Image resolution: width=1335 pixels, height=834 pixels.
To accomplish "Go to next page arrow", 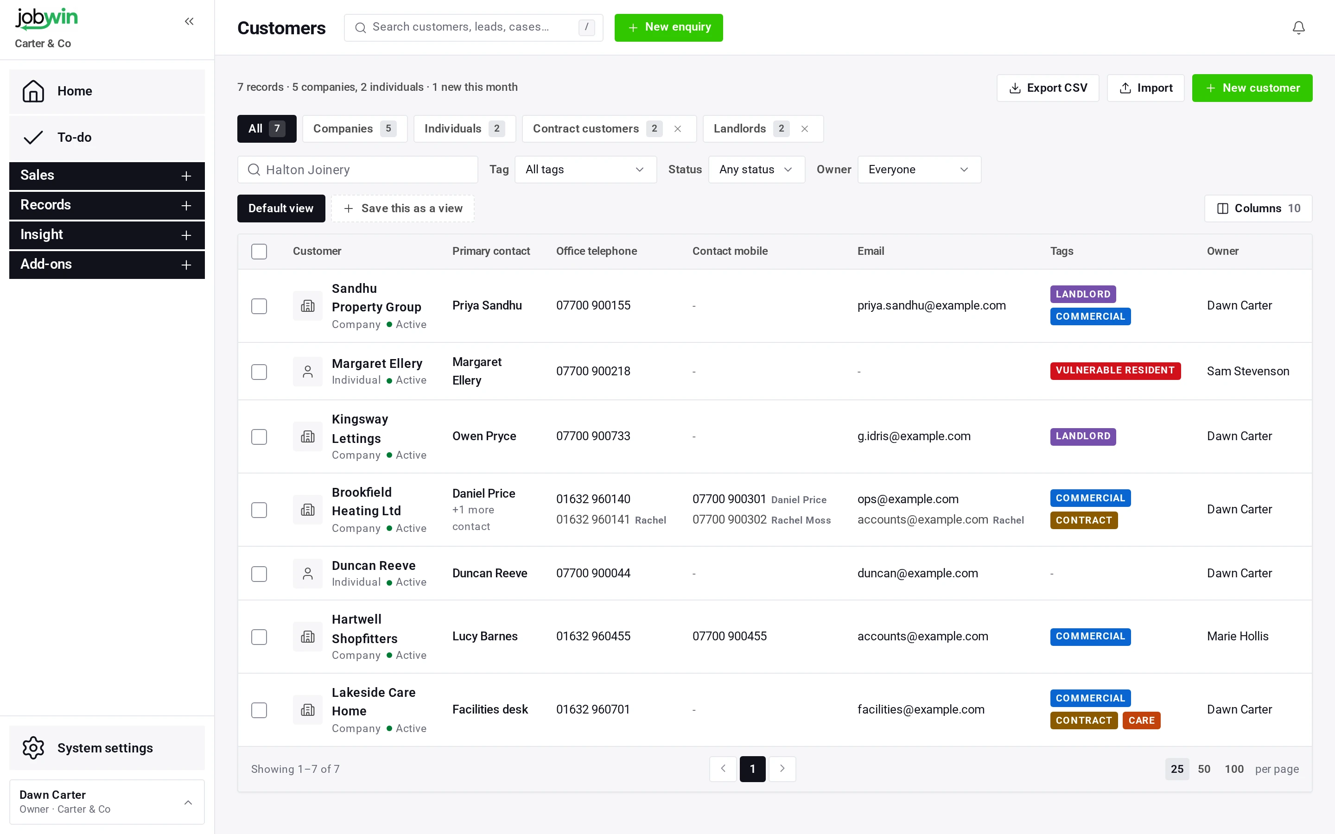I will pos(782,769).
